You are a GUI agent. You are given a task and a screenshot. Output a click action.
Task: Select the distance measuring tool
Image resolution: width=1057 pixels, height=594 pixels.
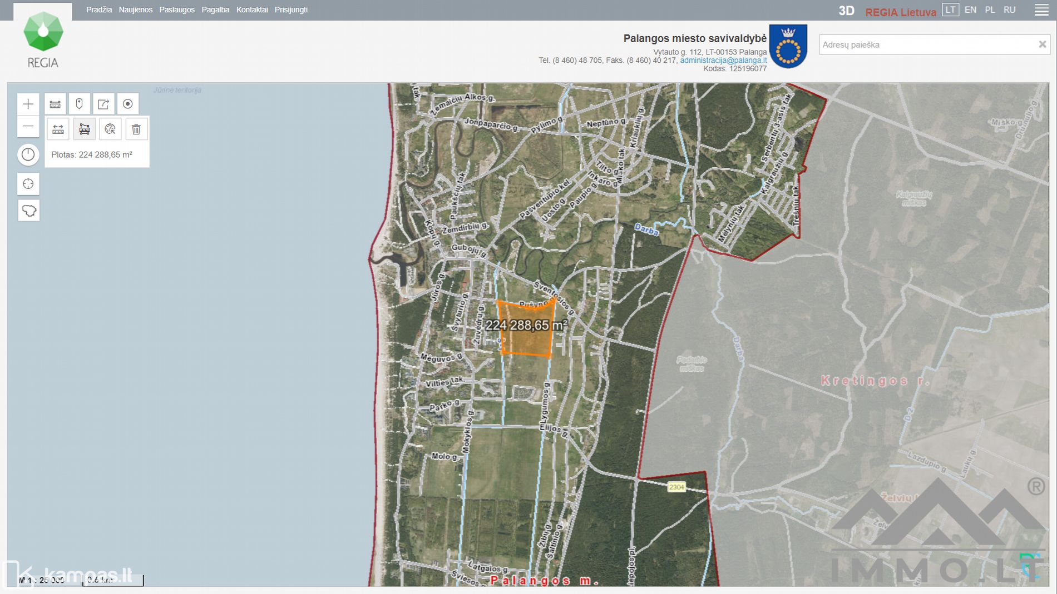tap(58, 129)
